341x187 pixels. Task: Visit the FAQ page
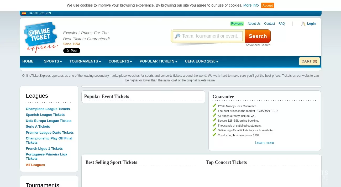point(282,24)
